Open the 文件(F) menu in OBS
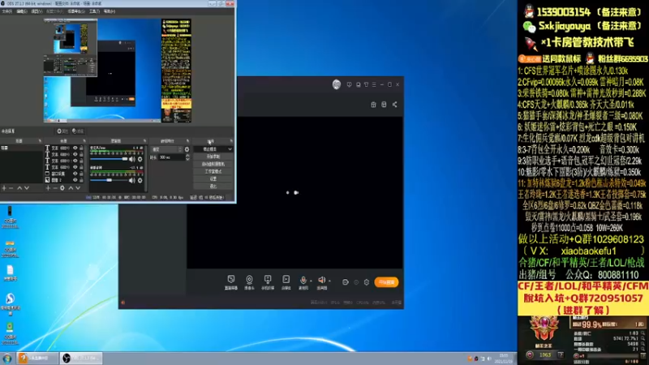 pyautogui.click(x=7, y=11)
